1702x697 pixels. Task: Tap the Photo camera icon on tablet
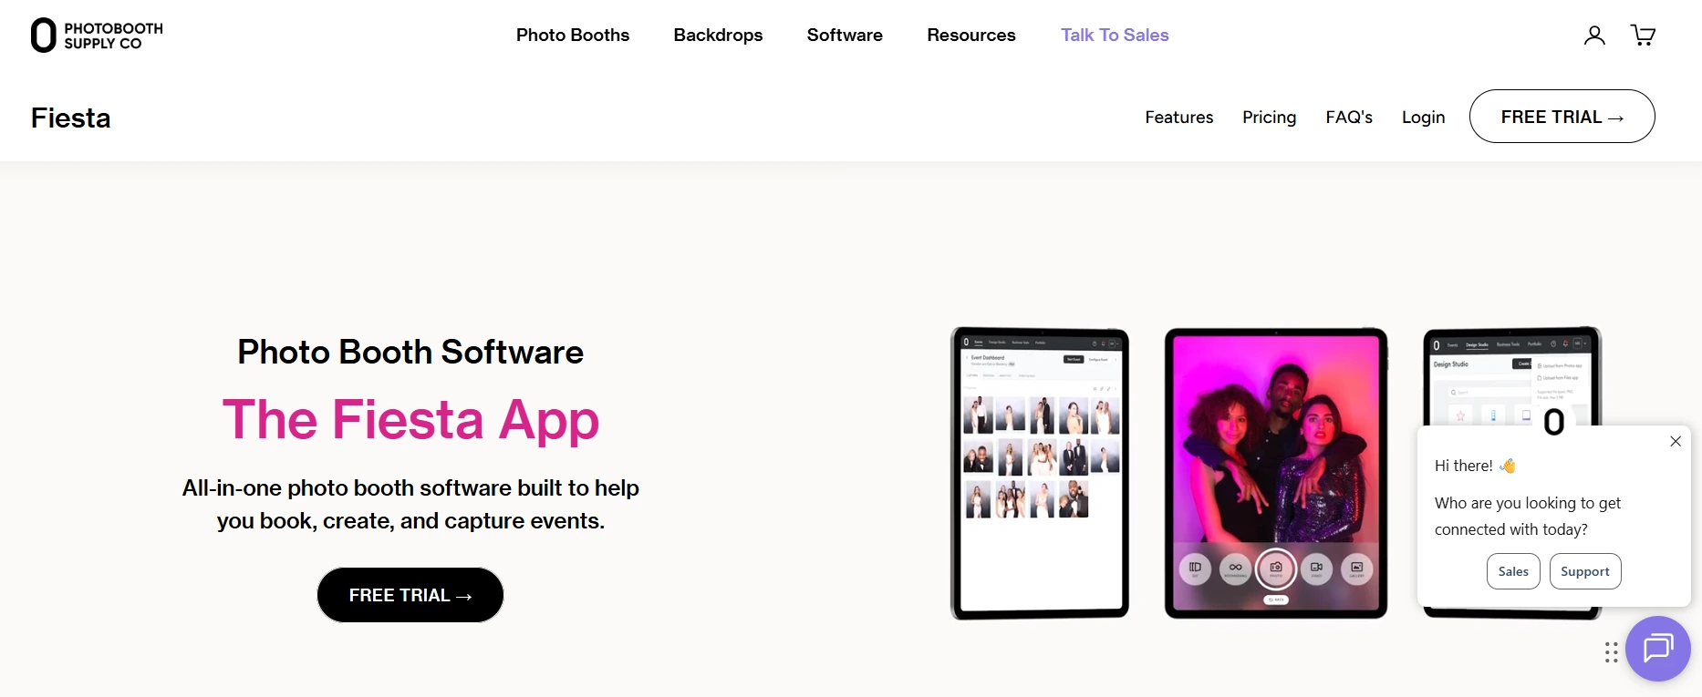coord(1276,569)
